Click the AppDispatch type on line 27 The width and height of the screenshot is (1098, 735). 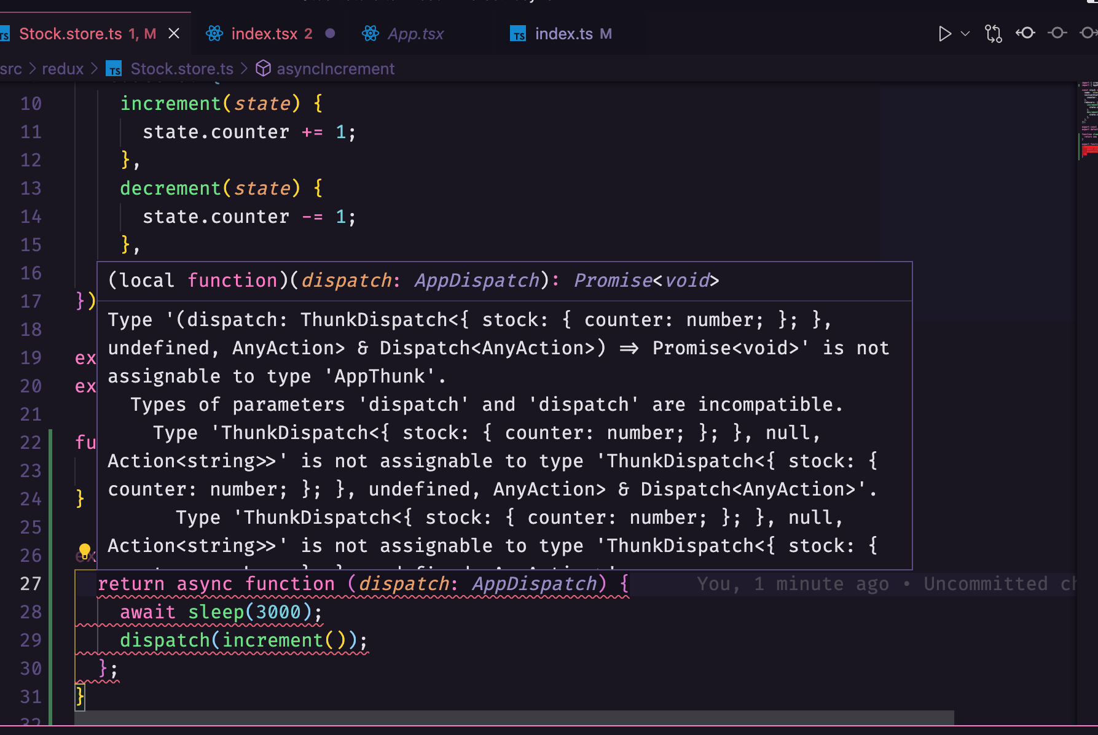coord(535,584)
